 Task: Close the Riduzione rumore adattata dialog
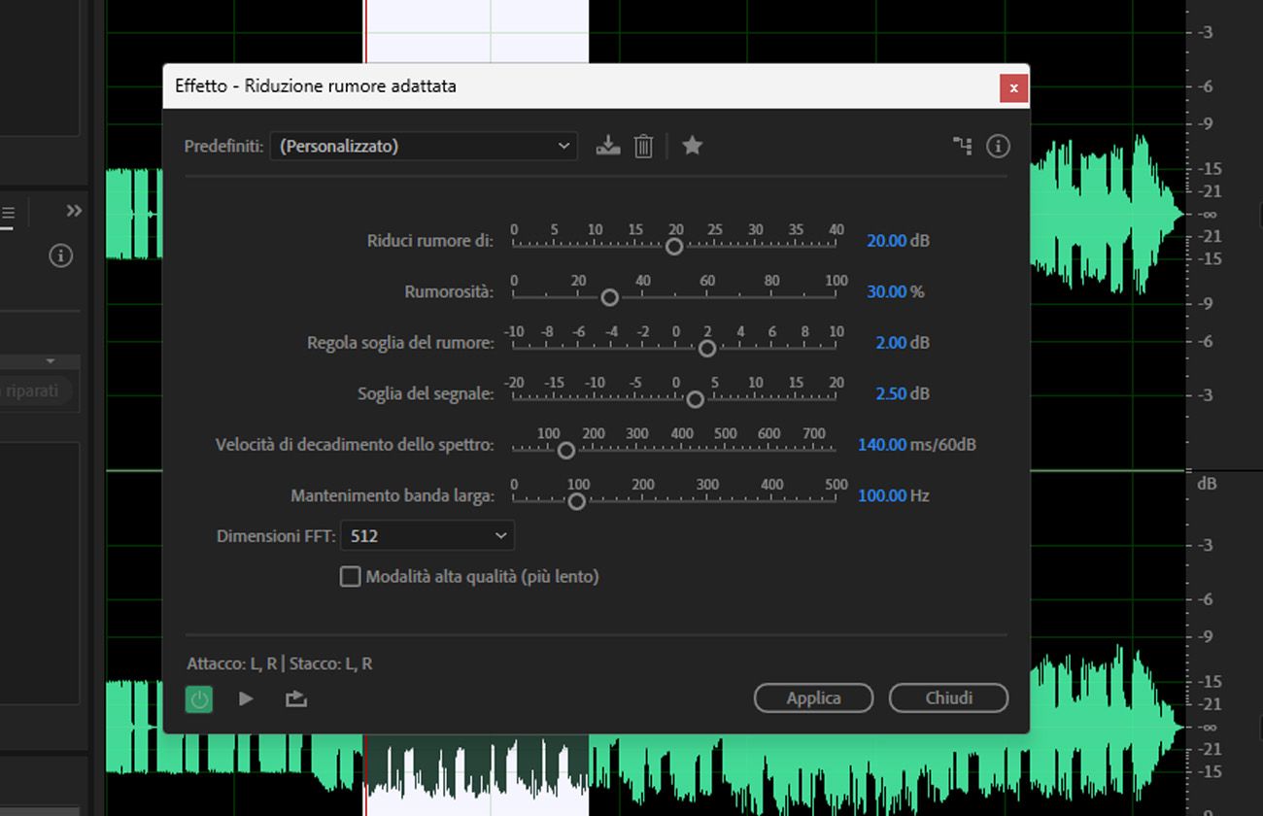pyautogui.click(x=1013, y=88)
